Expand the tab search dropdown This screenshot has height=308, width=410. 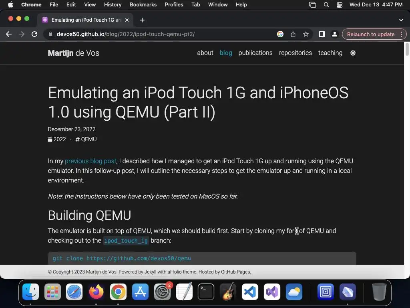pos(401,20)
